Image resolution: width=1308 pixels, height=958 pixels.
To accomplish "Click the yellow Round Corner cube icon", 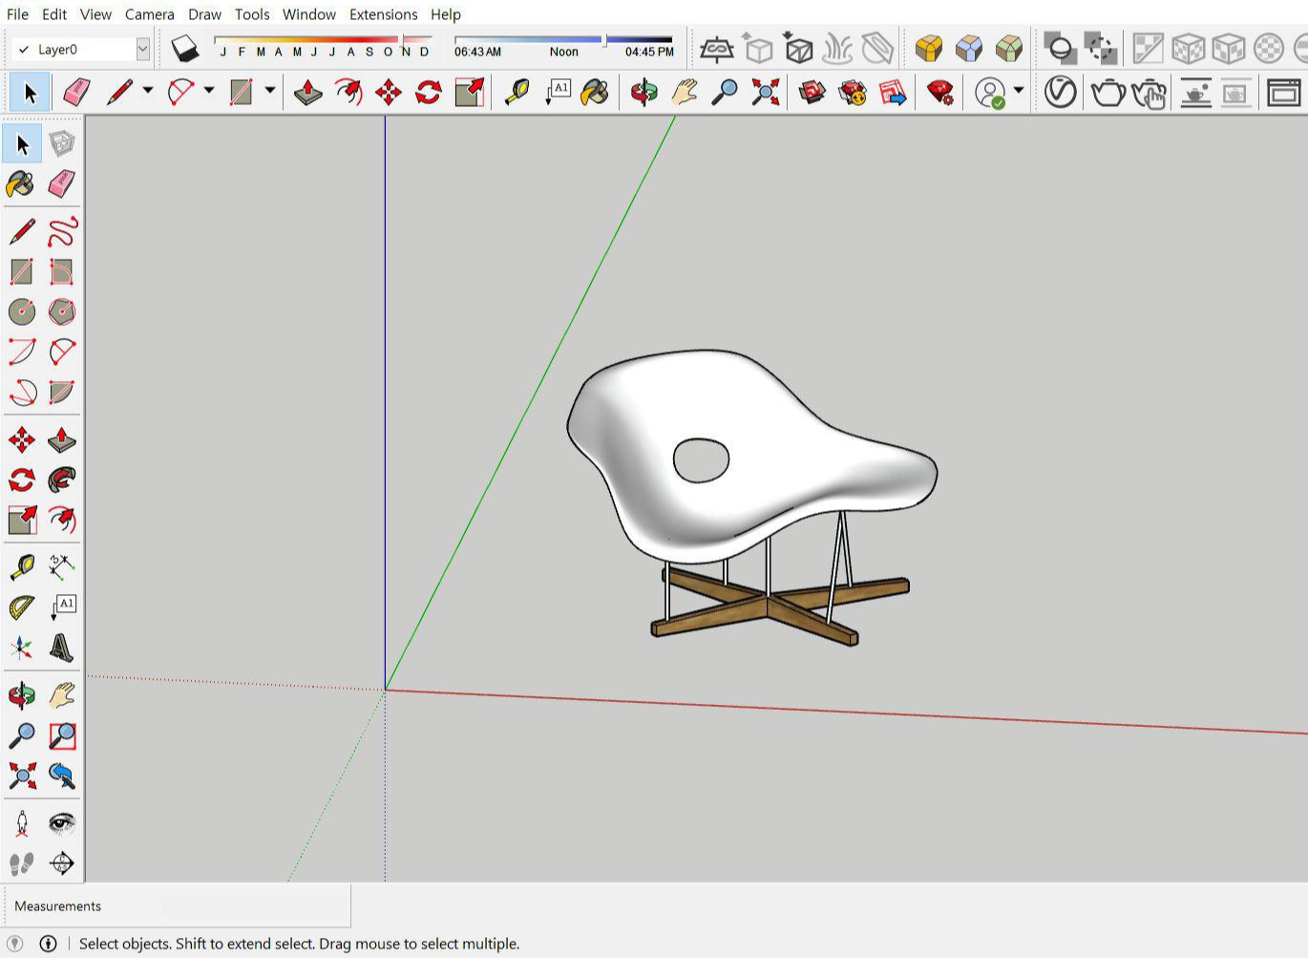I will click(928, 49).
